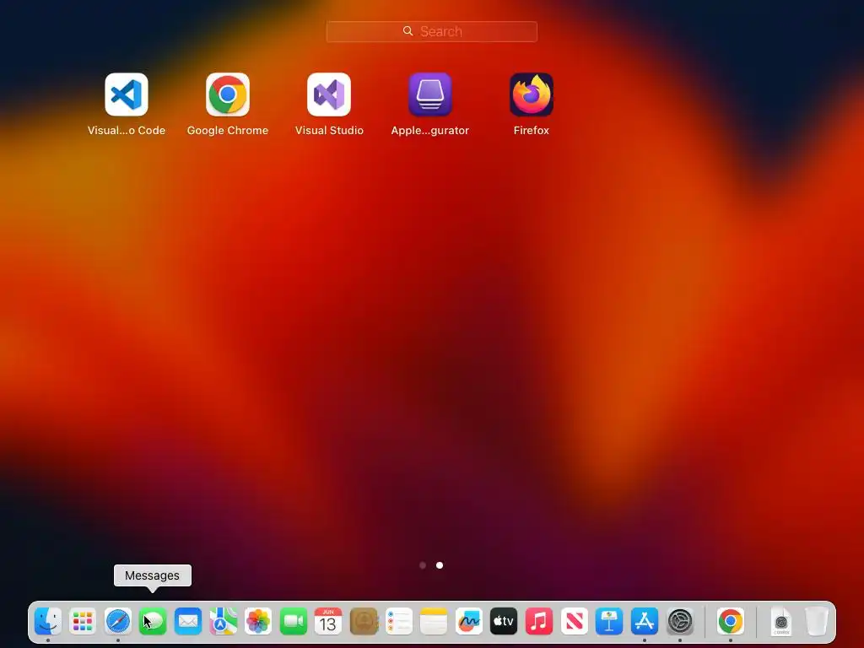Launch Apple Configurator app
The width and height of the screenshot is (864, 648).
430,94
